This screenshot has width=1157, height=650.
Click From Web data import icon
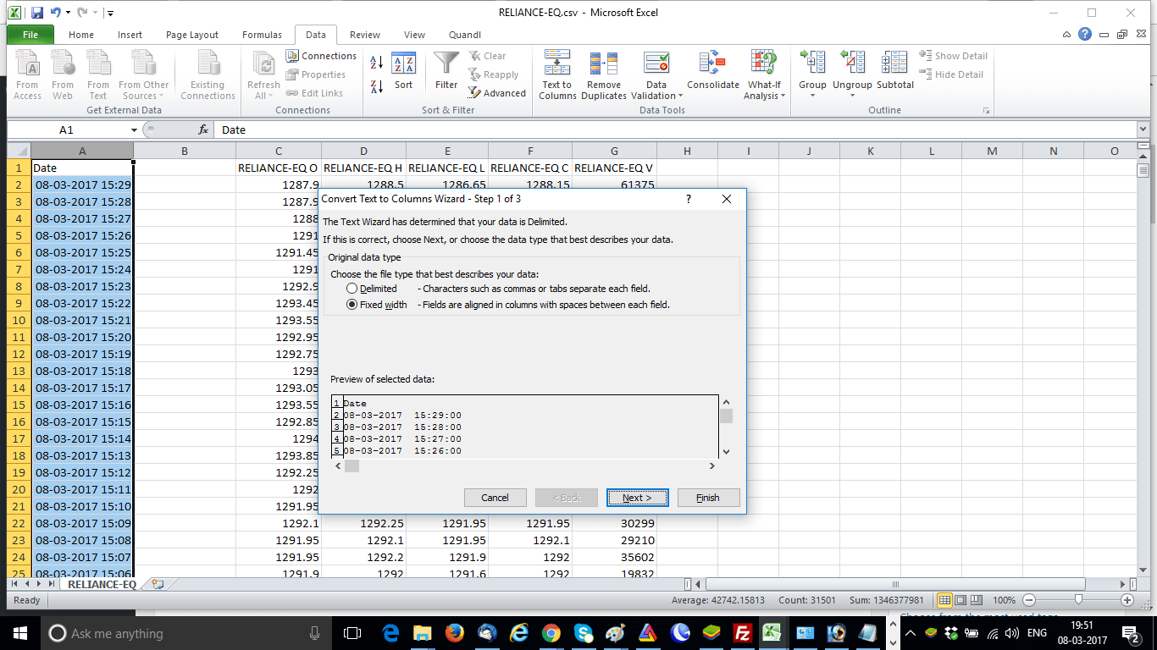tap(63, 74)
